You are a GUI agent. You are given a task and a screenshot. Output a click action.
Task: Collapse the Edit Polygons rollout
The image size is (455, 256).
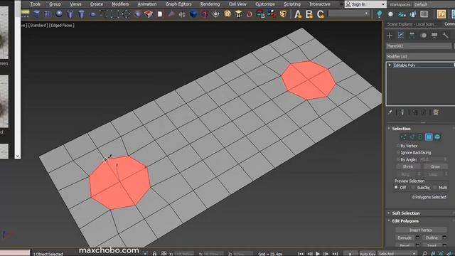(x=405, y=221)
